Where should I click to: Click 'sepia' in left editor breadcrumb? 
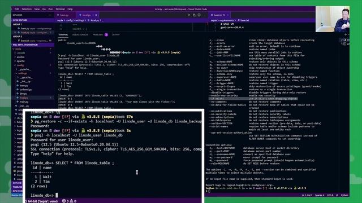[61, 20]
